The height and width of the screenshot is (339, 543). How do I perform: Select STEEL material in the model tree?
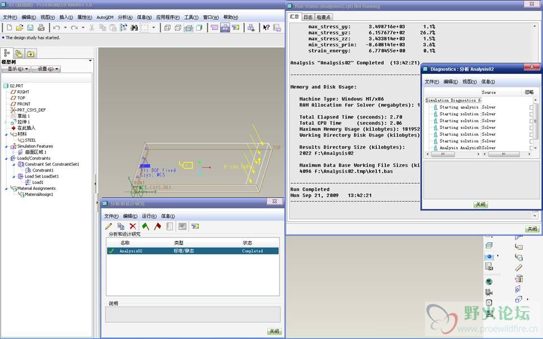click(27, 140)
